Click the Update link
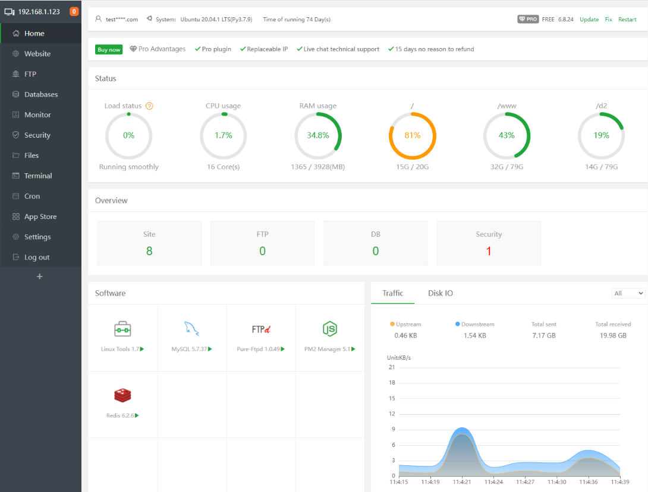This screenshot has width=648, height=492. [x=589, y=20]
